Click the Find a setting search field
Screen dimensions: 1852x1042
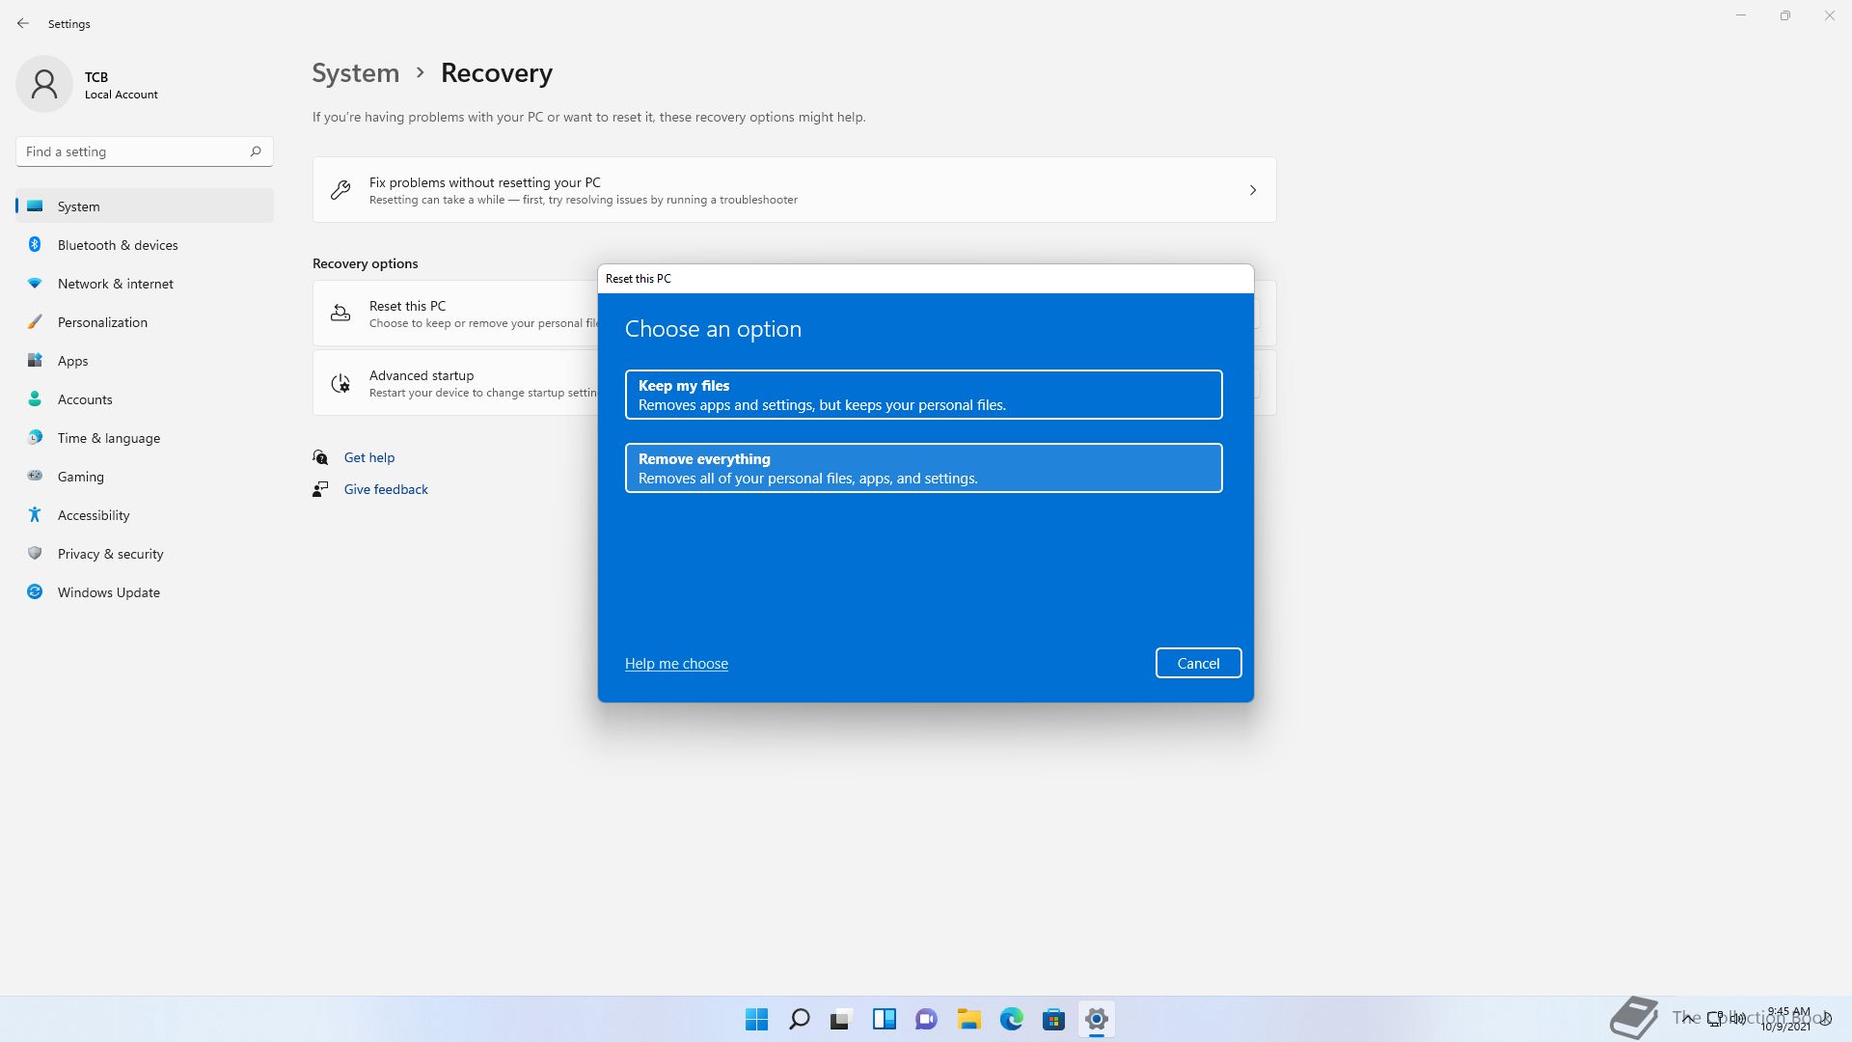[130, 151]
